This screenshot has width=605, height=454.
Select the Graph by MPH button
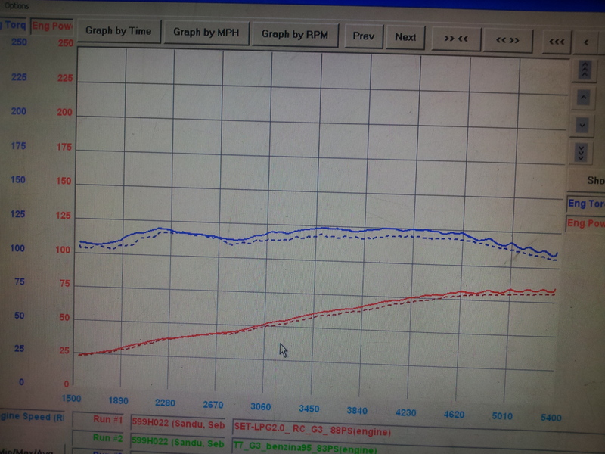206,33
